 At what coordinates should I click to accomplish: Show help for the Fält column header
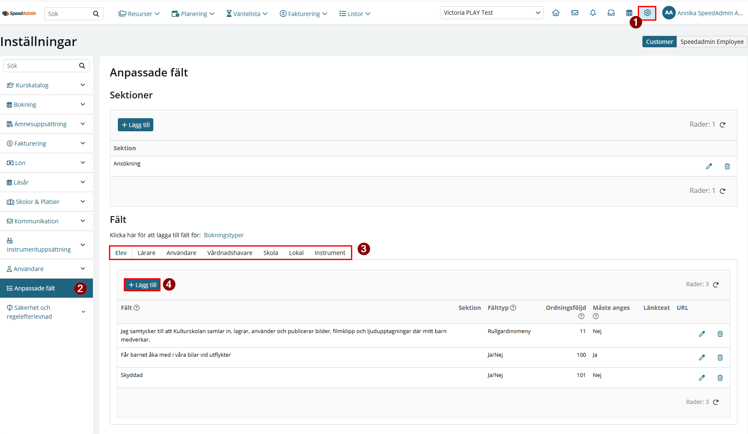[x=137, y=308]
